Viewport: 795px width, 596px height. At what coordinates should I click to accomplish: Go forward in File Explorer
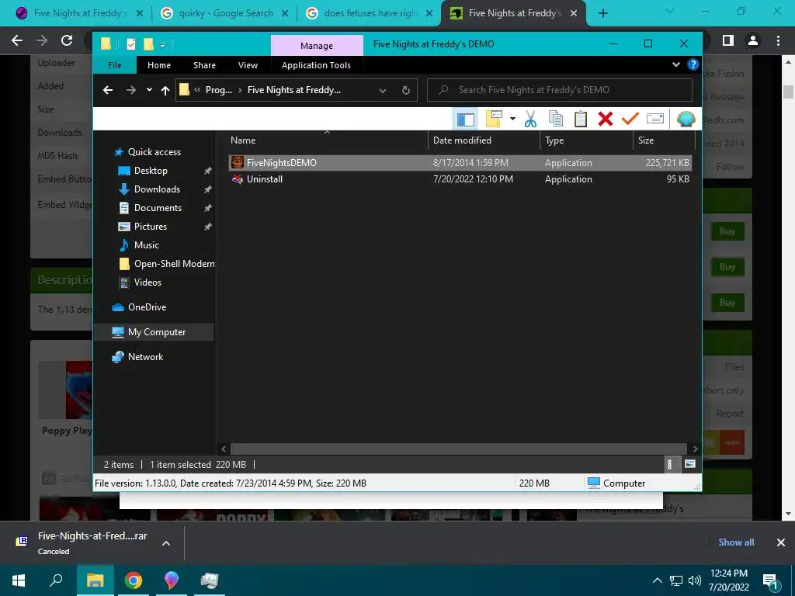coord(130,90)
